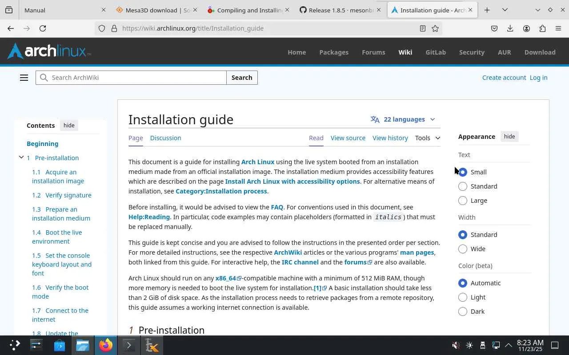
Task: Open the View history tab
Action: [x=390, y=138]
